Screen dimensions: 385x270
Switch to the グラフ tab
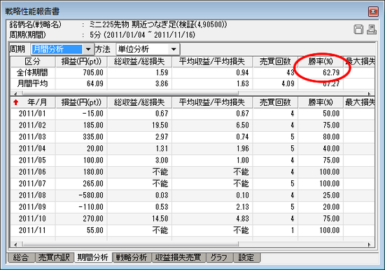(219, 257)
